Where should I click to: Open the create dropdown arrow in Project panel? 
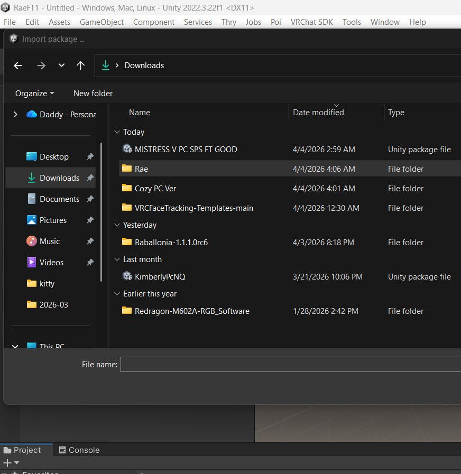(x=16, y=462)
